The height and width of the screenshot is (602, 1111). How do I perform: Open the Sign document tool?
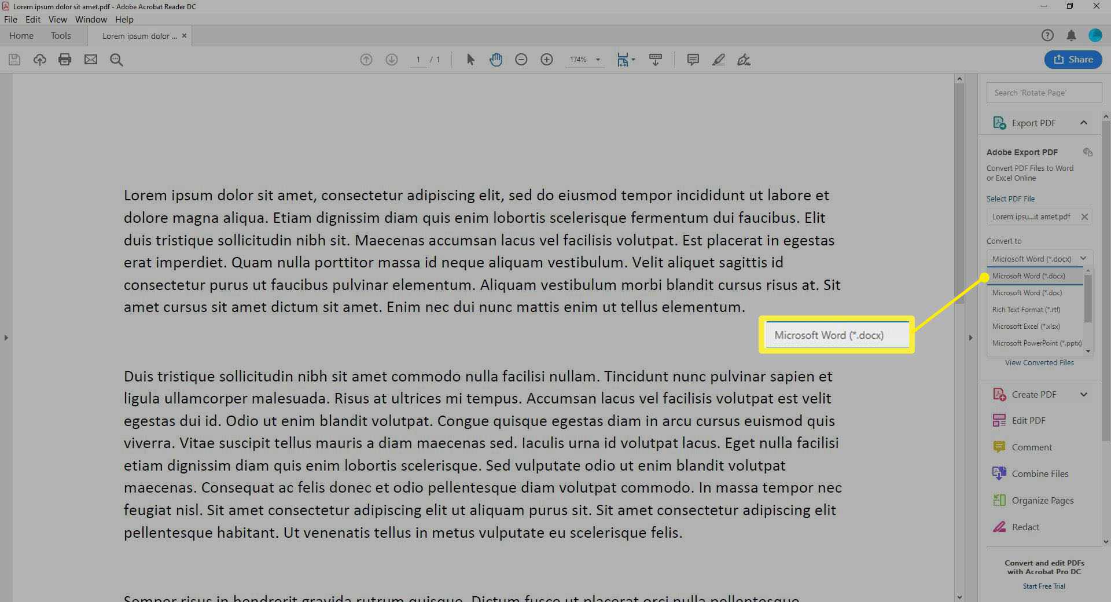744,60
